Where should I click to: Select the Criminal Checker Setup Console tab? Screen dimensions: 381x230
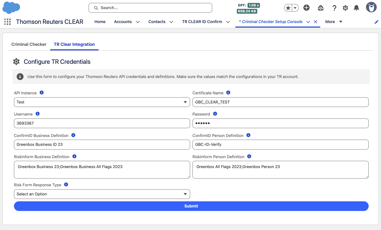(271, 22)
